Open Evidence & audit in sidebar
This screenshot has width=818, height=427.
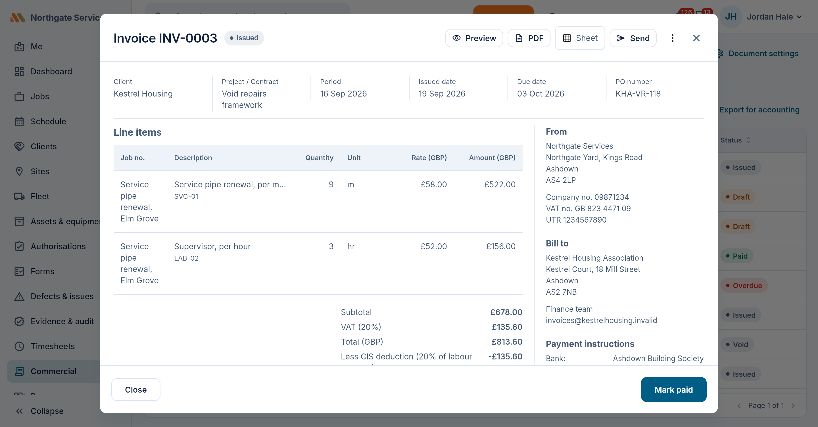(54, 321)
